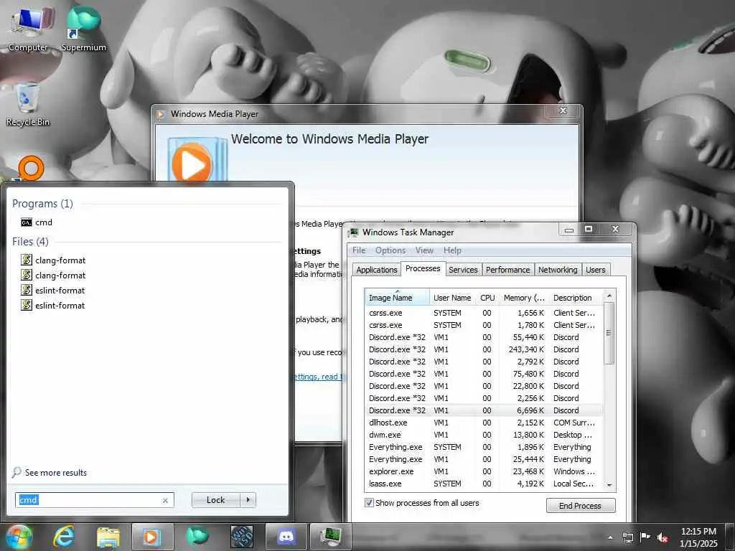This screenshot has width=735, height=551.
Task: Open the Help menu in Task Manager
Action: point(452,250)
